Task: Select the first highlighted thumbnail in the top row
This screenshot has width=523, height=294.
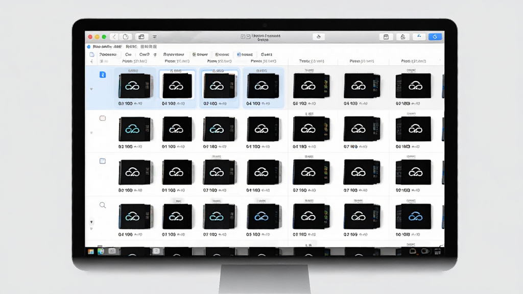Action: (x=136, y=86)
